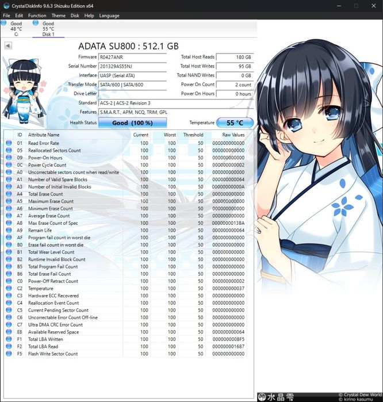Click the status orb for Power Cycle Count
Viewport: 383px width, 402px height.
pos(9,164)
